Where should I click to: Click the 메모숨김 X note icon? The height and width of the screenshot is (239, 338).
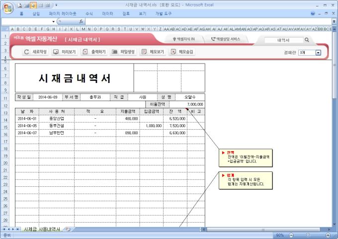pos(173,52)
